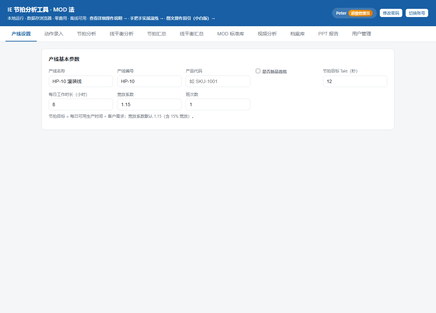Open the 查看详细操作说明 link
Viewport: 436px width, 313px height.
coord(108,18)
